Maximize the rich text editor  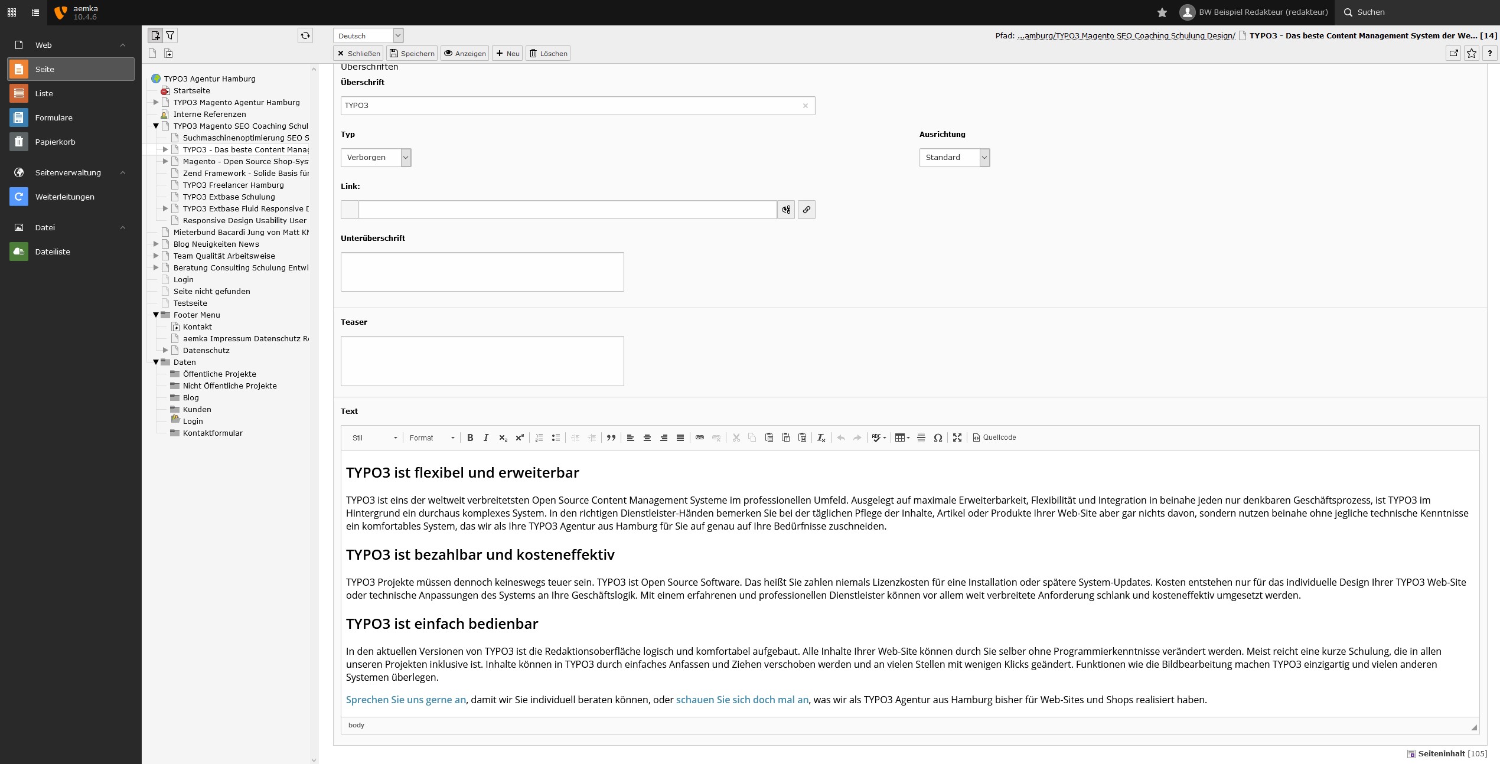pyautogui.click(x=957, y=437)
